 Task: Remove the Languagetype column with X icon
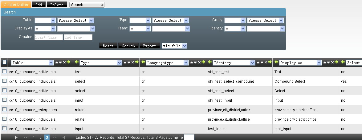[199, 62]
